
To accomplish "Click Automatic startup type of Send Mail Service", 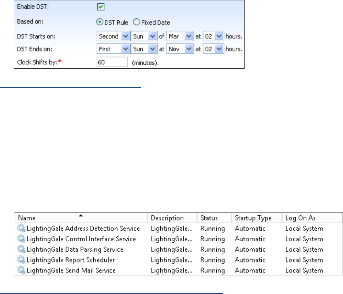I will click(250, 270).
